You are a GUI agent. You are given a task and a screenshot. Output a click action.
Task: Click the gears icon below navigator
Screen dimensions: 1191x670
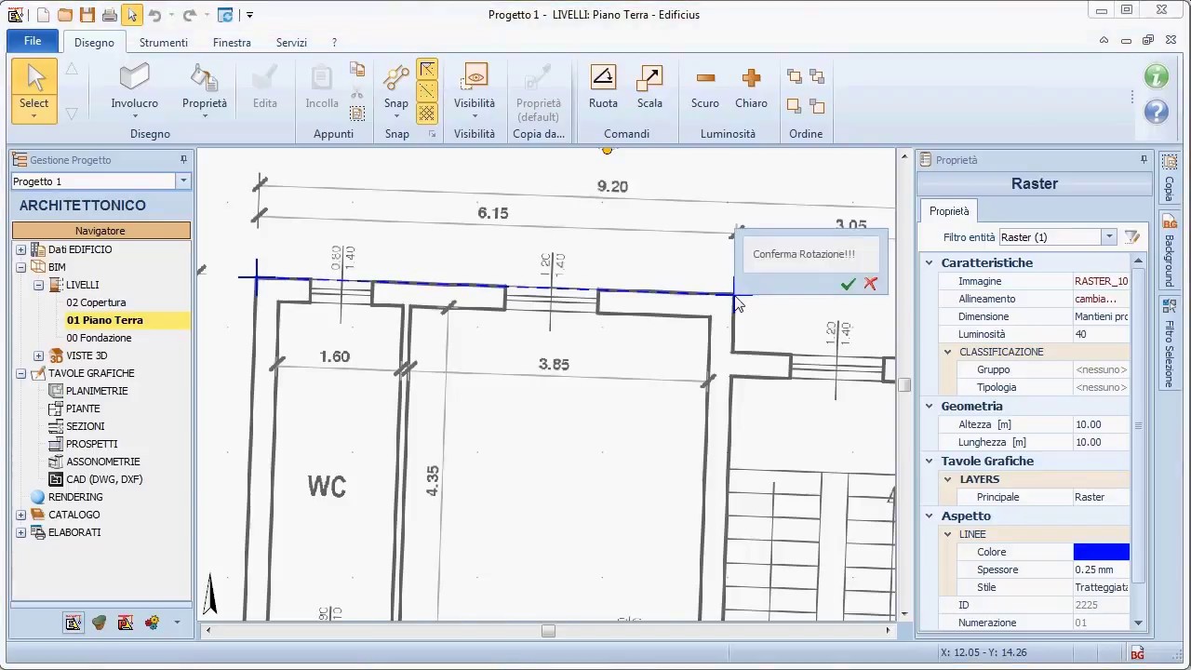pos(152,623)
